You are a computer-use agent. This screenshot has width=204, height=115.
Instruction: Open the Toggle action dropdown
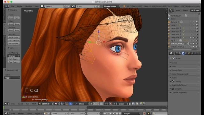click(12, 78)
